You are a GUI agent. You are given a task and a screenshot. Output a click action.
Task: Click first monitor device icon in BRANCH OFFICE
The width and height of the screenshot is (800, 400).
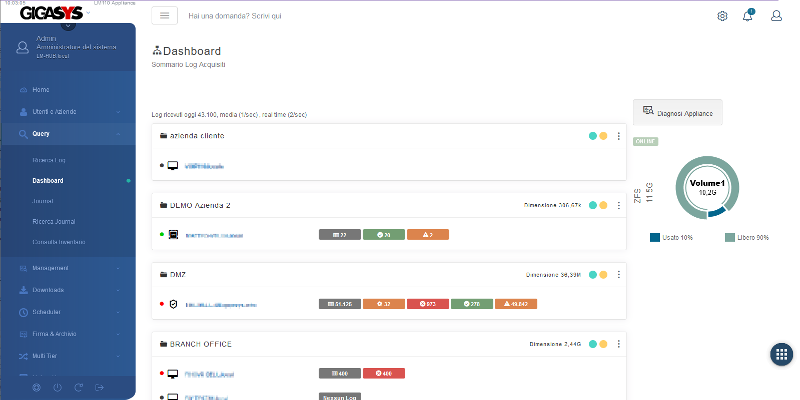click(173, 374)
